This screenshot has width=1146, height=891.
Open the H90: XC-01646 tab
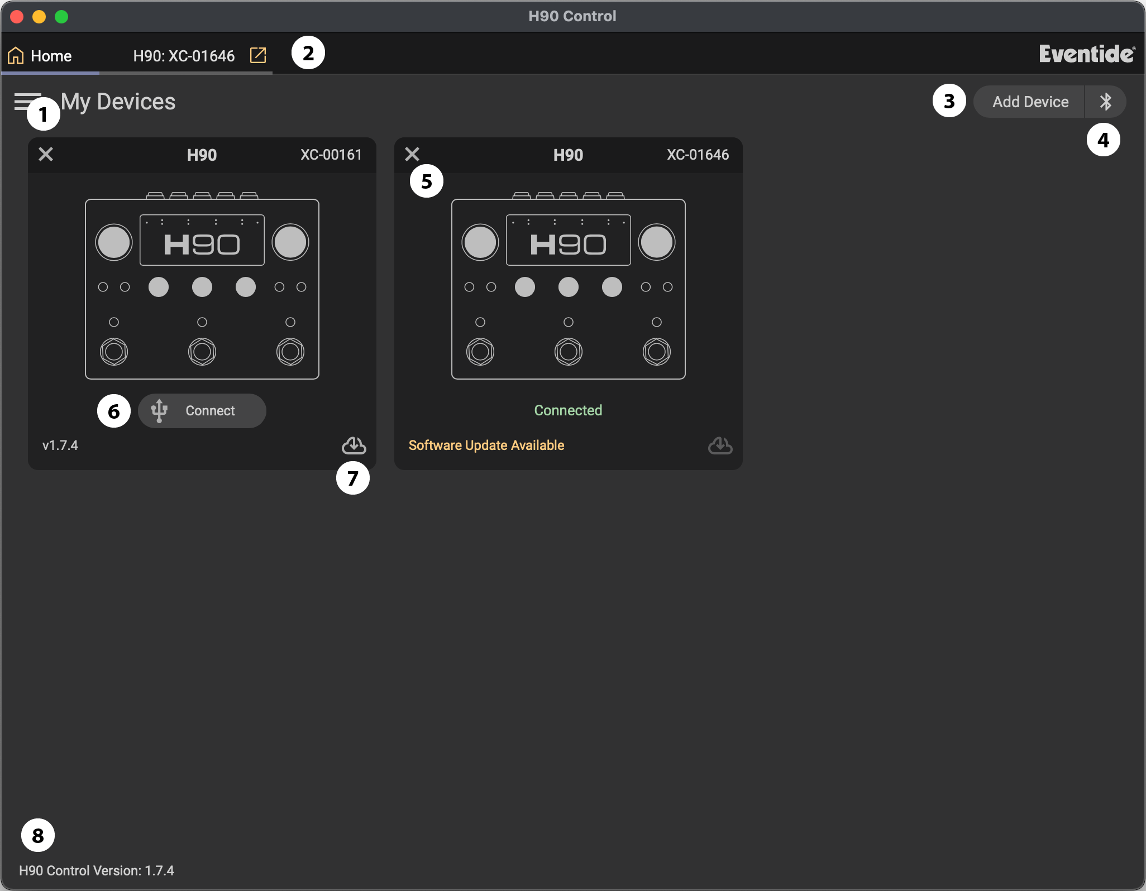coord(184,56)
